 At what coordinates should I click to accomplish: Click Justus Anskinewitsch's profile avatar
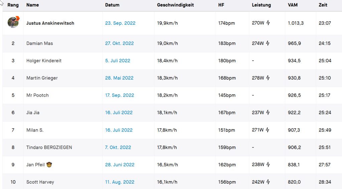click(13, 22)
